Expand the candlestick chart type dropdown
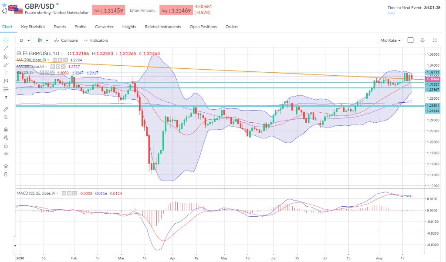446x262 pixels. tap(43, 40)
